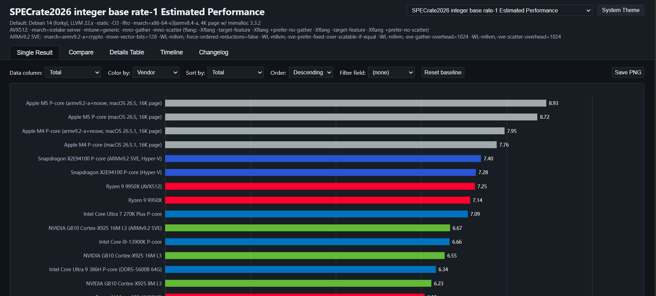The height and width of the screenshot is (296, 656).
Task: Change the Sort by dropdown
Action: pyautogui.click(x=235, y=72)
